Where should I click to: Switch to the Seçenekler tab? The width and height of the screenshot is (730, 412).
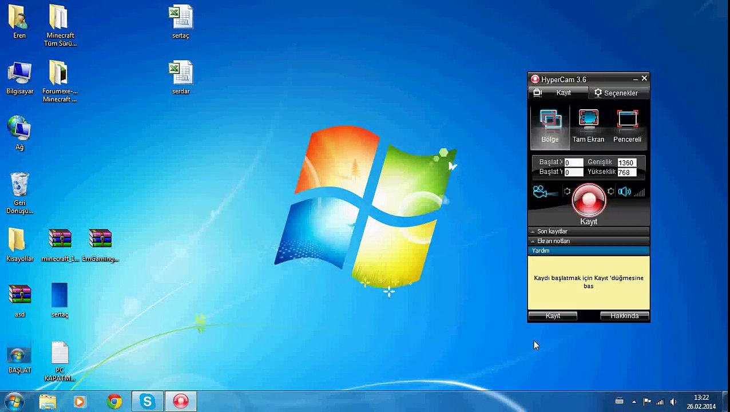point(618,93)
